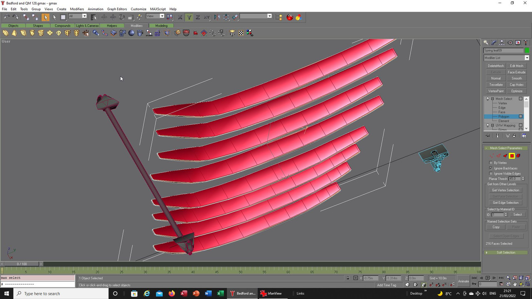This screenshot has width=532, height=299.
Task: Uncheck the Ignore Backfaces checkbox
Action: pos(491,168)
